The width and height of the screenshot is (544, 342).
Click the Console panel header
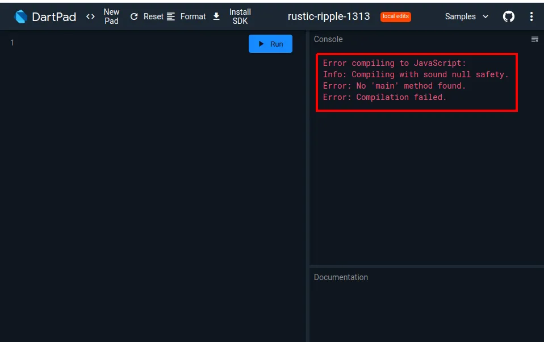point(328,39)
